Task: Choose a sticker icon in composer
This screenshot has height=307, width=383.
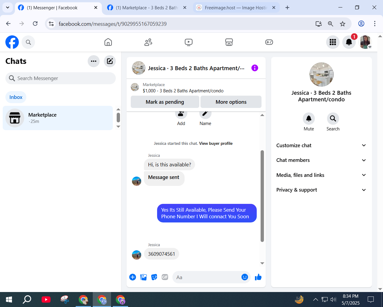Action: coord(154,277)
